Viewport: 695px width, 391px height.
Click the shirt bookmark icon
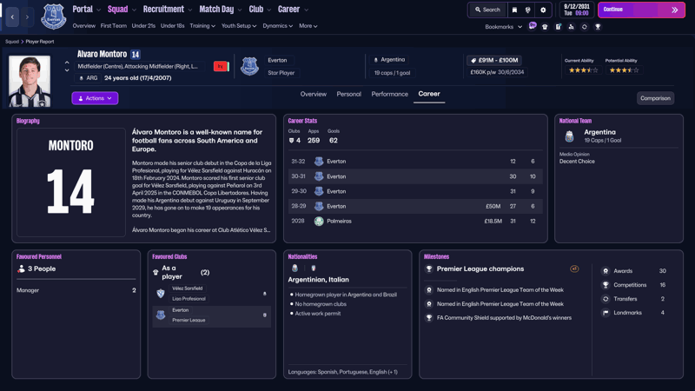click(545, 27)
